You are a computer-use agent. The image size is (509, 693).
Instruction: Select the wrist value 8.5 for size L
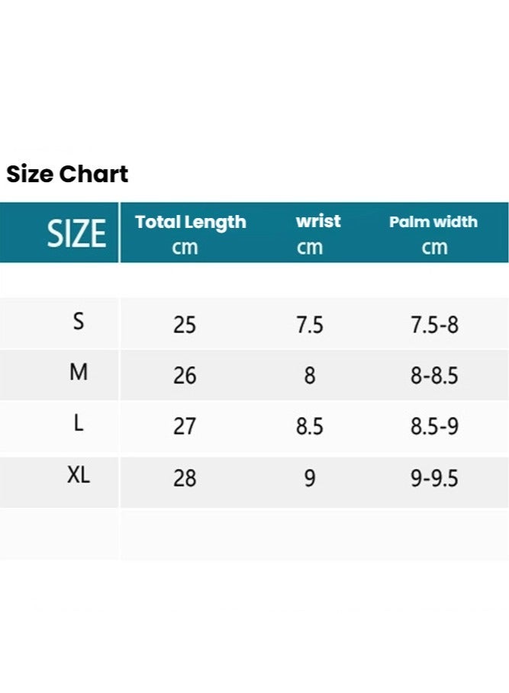(x=309, y=426)
